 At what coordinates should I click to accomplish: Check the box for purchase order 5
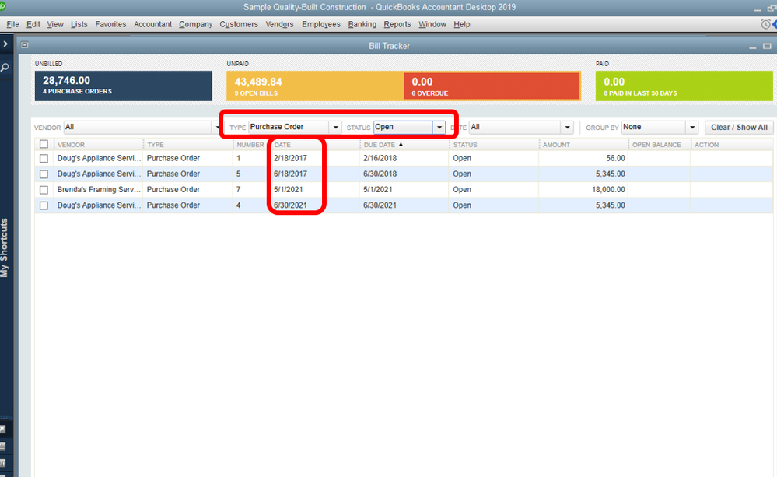coord(44,174)
